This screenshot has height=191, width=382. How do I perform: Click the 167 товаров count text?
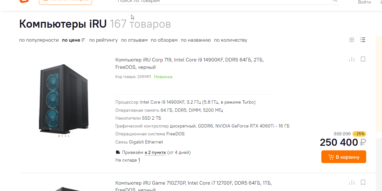coord(140,24)
